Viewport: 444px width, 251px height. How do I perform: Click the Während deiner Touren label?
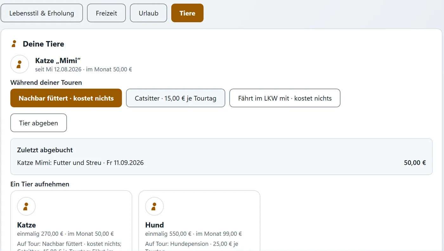click(x=46, y=83)
